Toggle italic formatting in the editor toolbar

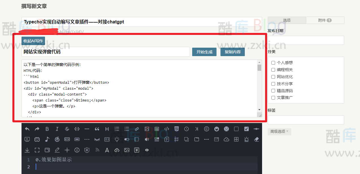(57, 129)
